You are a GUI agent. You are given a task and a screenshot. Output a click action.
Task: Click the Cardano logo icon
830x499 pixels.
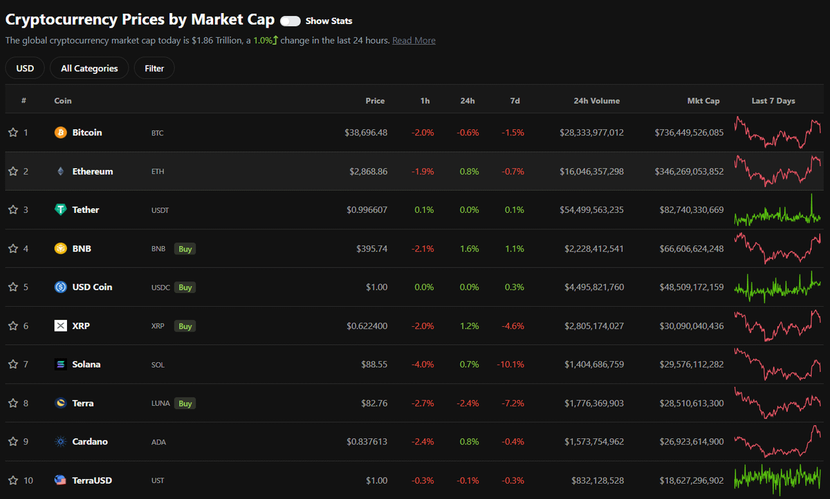(60, 442)
